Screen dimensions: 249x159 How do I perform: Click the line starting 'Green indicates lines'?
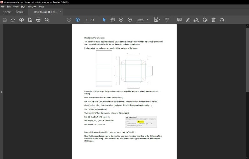(x=119, y=105)
